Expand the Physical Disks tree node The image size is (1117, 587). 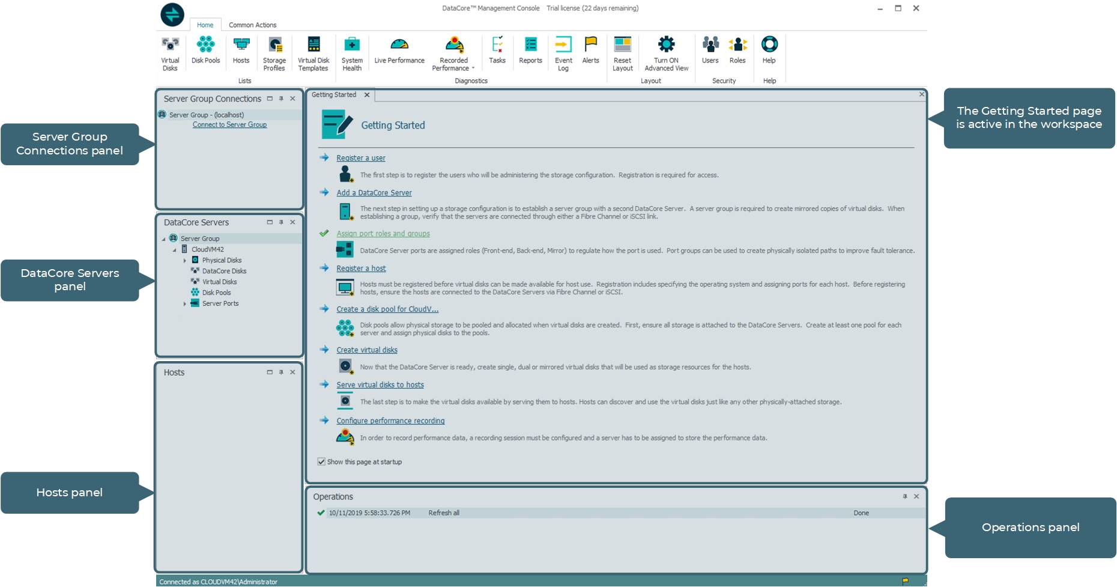pyautogui.click(x=185, y=260)
